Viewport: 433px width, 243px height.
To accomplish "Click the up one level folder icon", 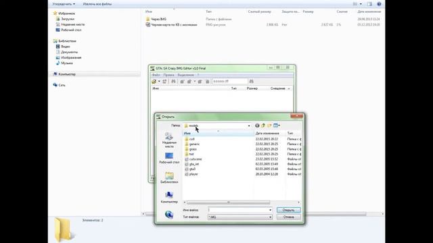I will pos(263,126).
